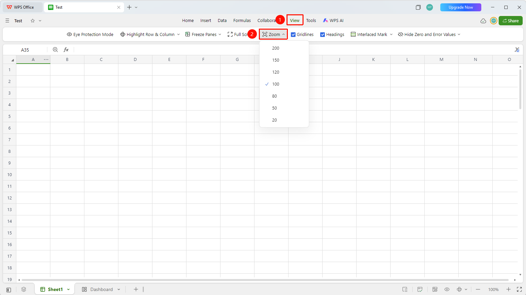
Task: Toggle eye protection icon in status bar
Action: (x=447, y=289)
